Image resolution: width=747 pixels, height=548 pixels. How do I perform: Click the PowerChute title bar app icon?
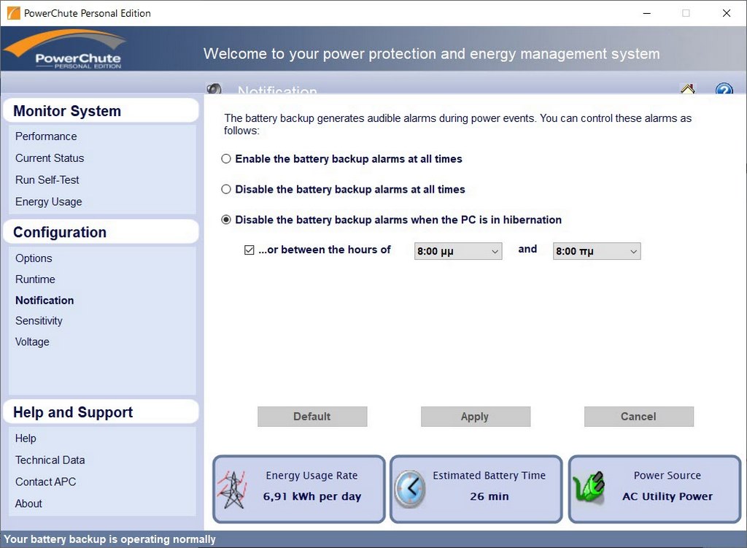(13, 13)
